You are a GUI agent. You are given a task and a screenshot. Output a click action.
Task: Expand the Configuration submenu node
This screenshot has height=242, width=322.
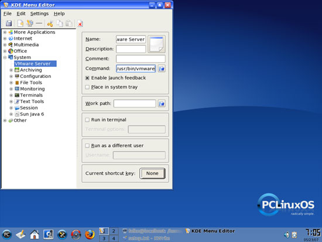[x=11, y=76]
